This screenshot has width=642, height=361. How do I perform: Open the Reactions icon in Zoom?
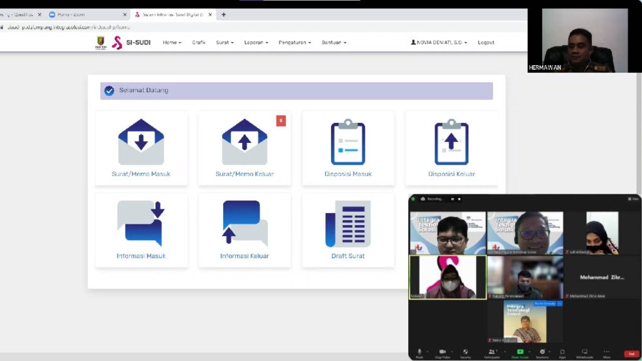541,351
